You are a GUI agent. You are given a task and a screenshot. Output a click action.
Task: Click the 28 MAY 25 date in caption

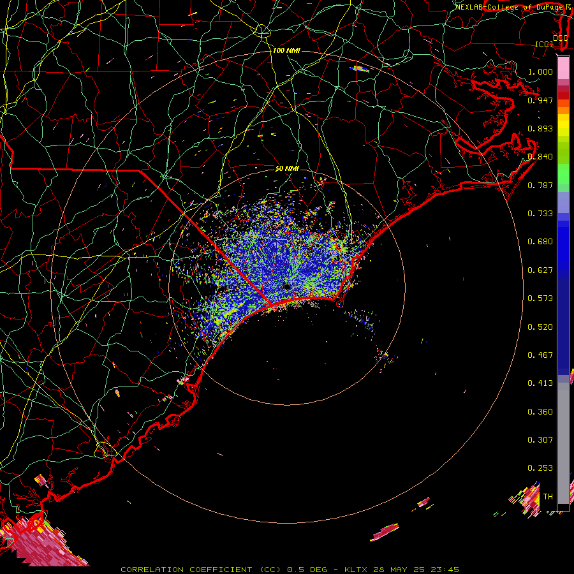coord(399,570)
